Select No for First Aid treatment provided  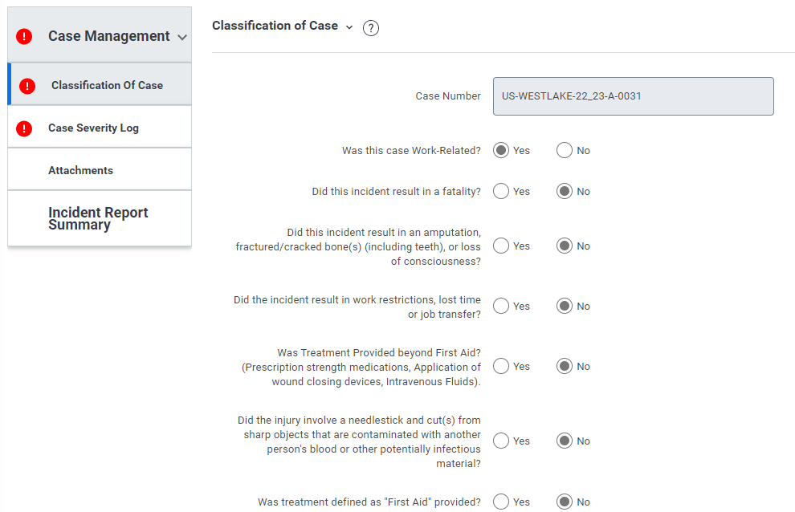pos(565,502)
